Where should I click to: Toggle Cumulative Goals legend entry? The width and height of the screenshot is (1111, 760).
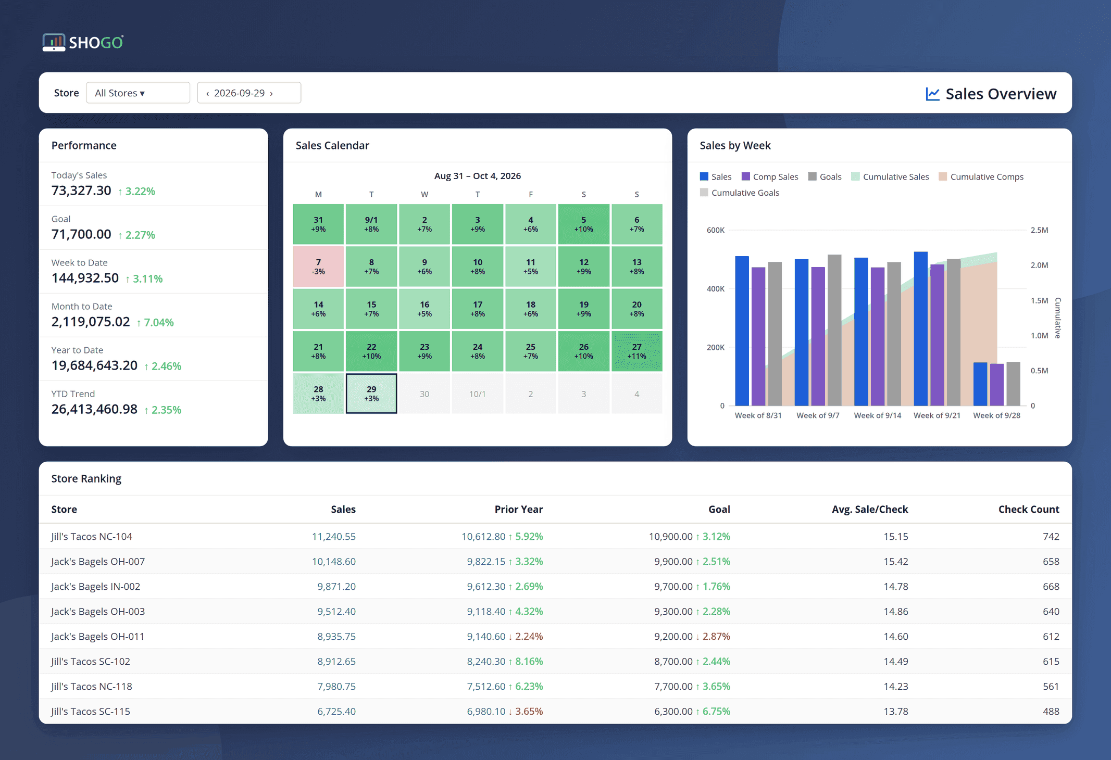740,193
